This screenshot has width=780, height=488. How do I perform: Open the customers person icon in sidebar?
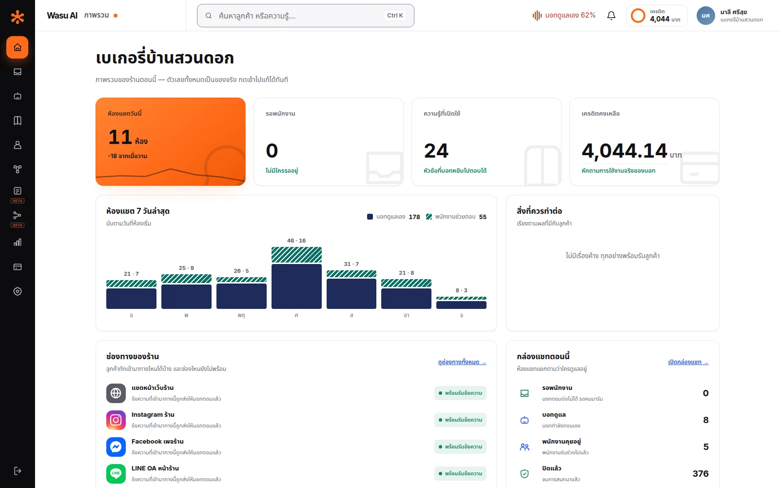tap(18, 145)
